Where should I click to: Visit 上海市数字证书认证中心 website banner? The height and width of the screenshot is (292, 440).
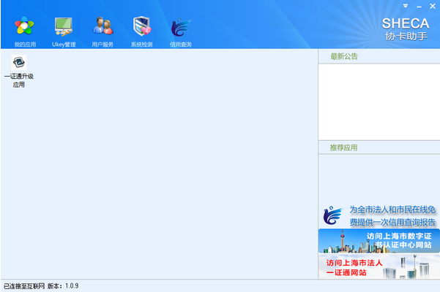point(379,241)
